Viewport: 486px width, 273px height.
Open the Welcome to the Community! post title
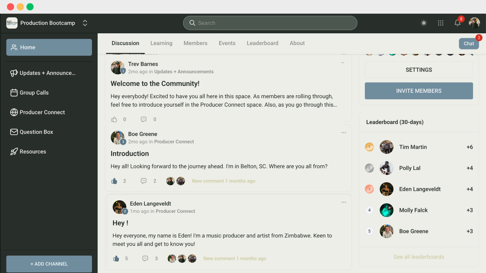click(x=155, y=84)
